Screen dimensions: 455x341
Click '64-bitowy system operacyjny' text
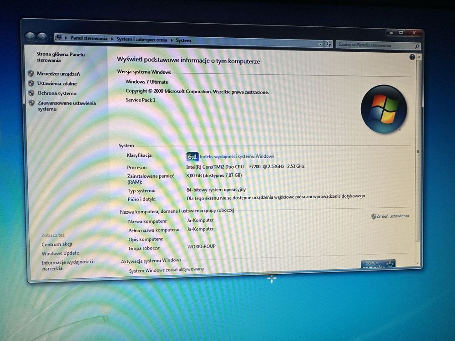pos(216,190)
